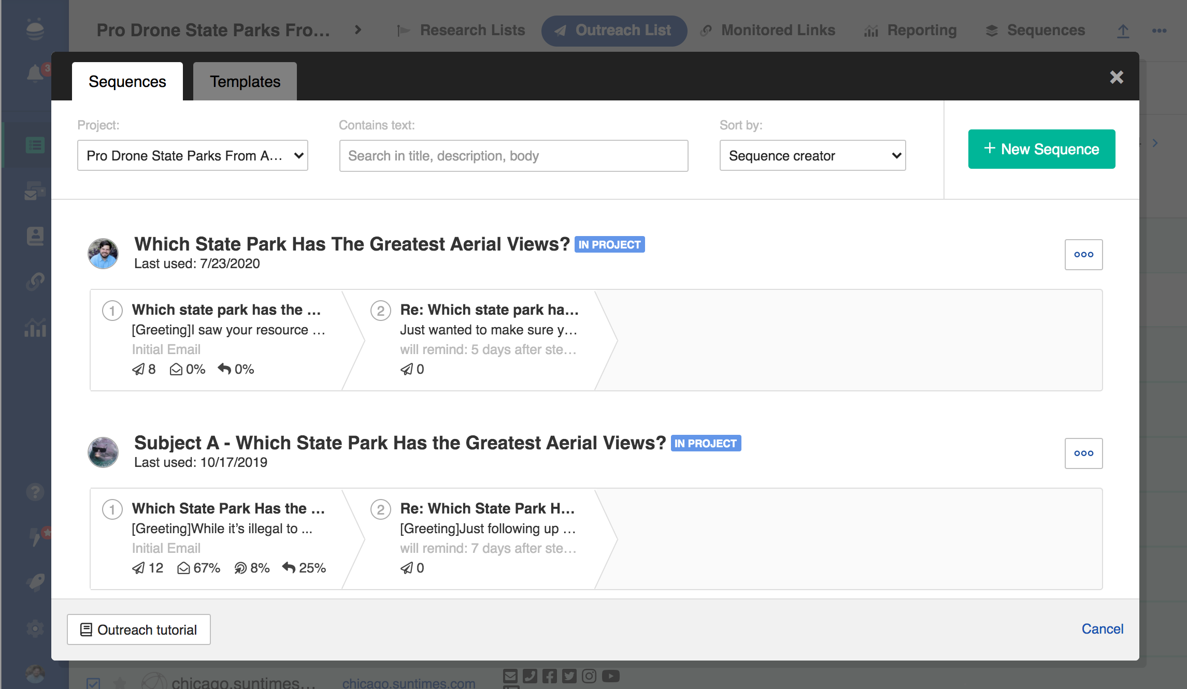1187x689 pixels.
Task: Open three-dot menu for Subject A sequence
Action: point(1083,453)
